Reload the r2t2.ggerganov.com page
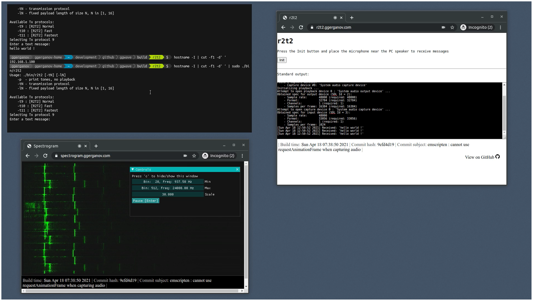The image size is (534, 302). [x=301, y=27]
